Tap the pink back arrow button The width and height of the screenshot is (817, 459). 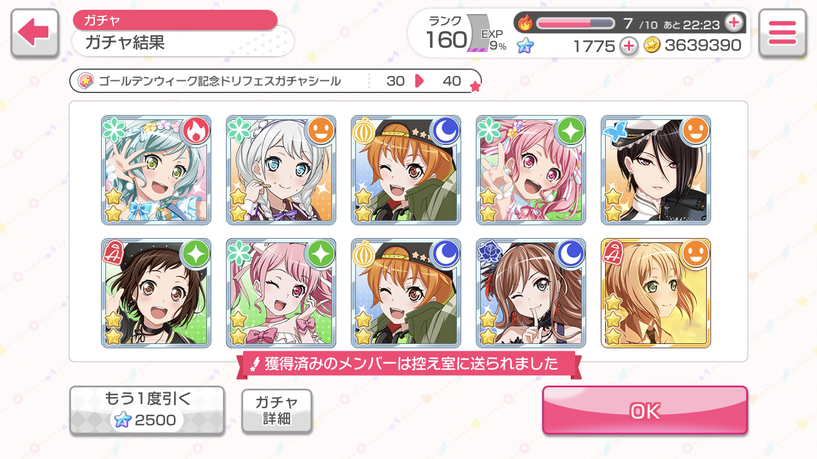tap(35, 34)
